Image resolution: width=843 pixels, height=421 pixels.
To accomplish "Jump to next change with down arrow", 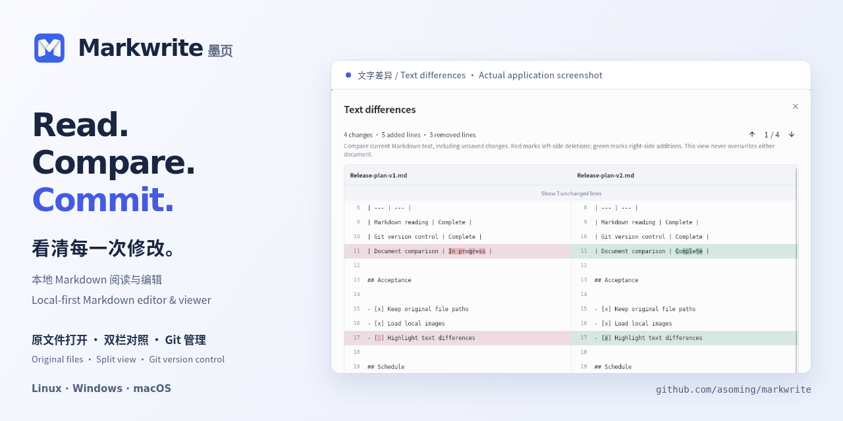I will coord(792,134).
